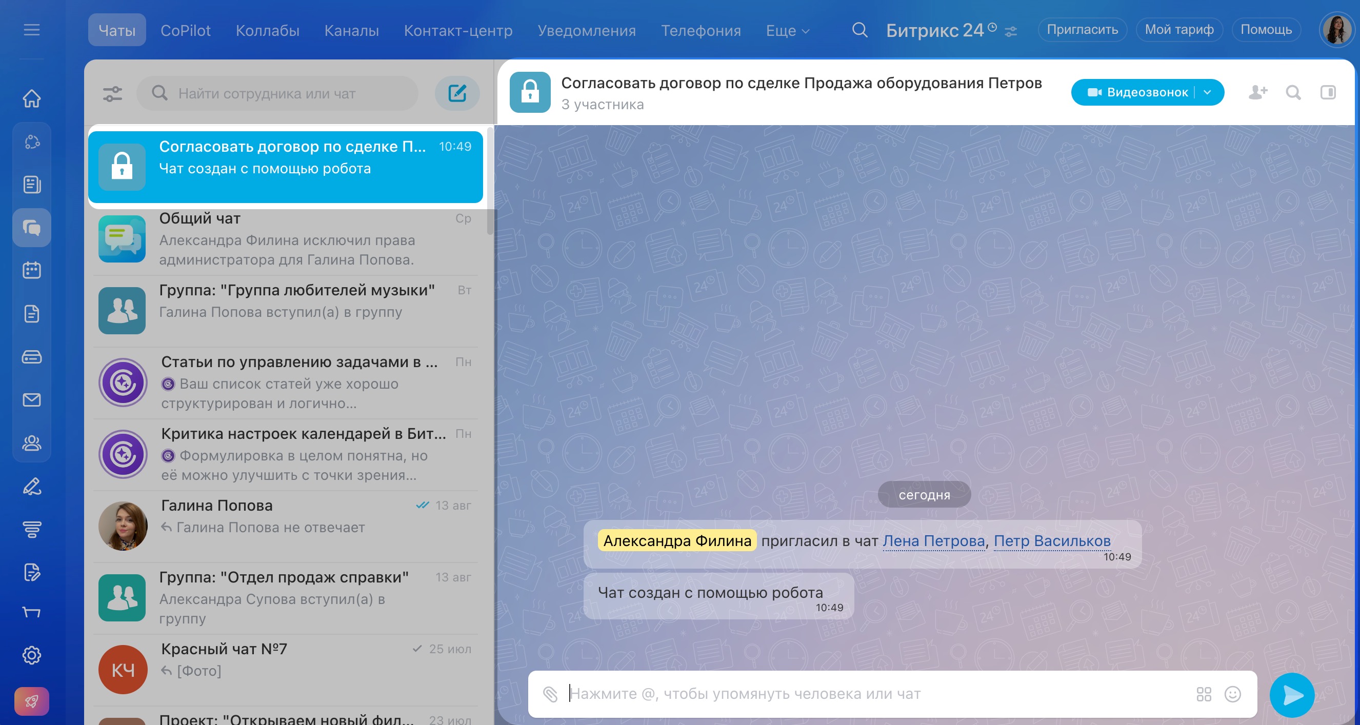Viewport: 1360px width, 725px height.
Task: Open Группа любителей музыки chat
Action: point(286,311)
